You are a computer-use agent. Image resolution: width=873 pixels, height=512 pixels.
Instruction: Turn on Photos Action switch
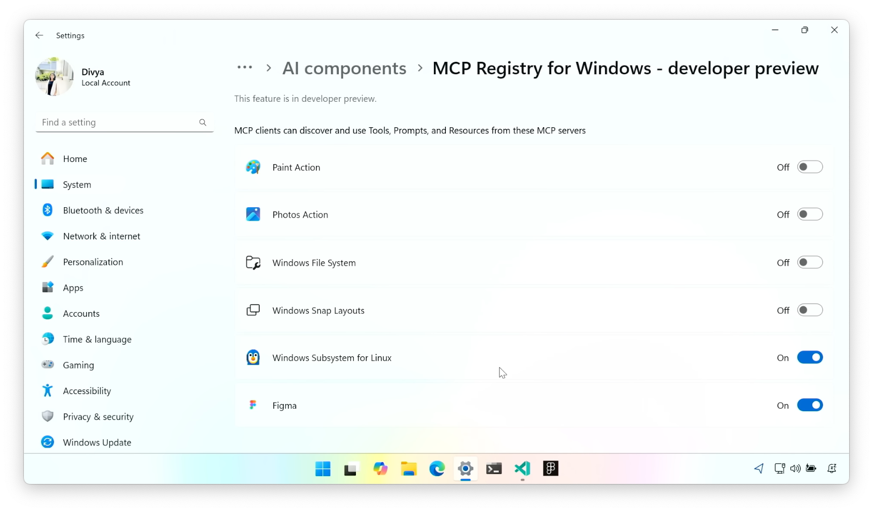pyautogui.click(x=810, y=214)
